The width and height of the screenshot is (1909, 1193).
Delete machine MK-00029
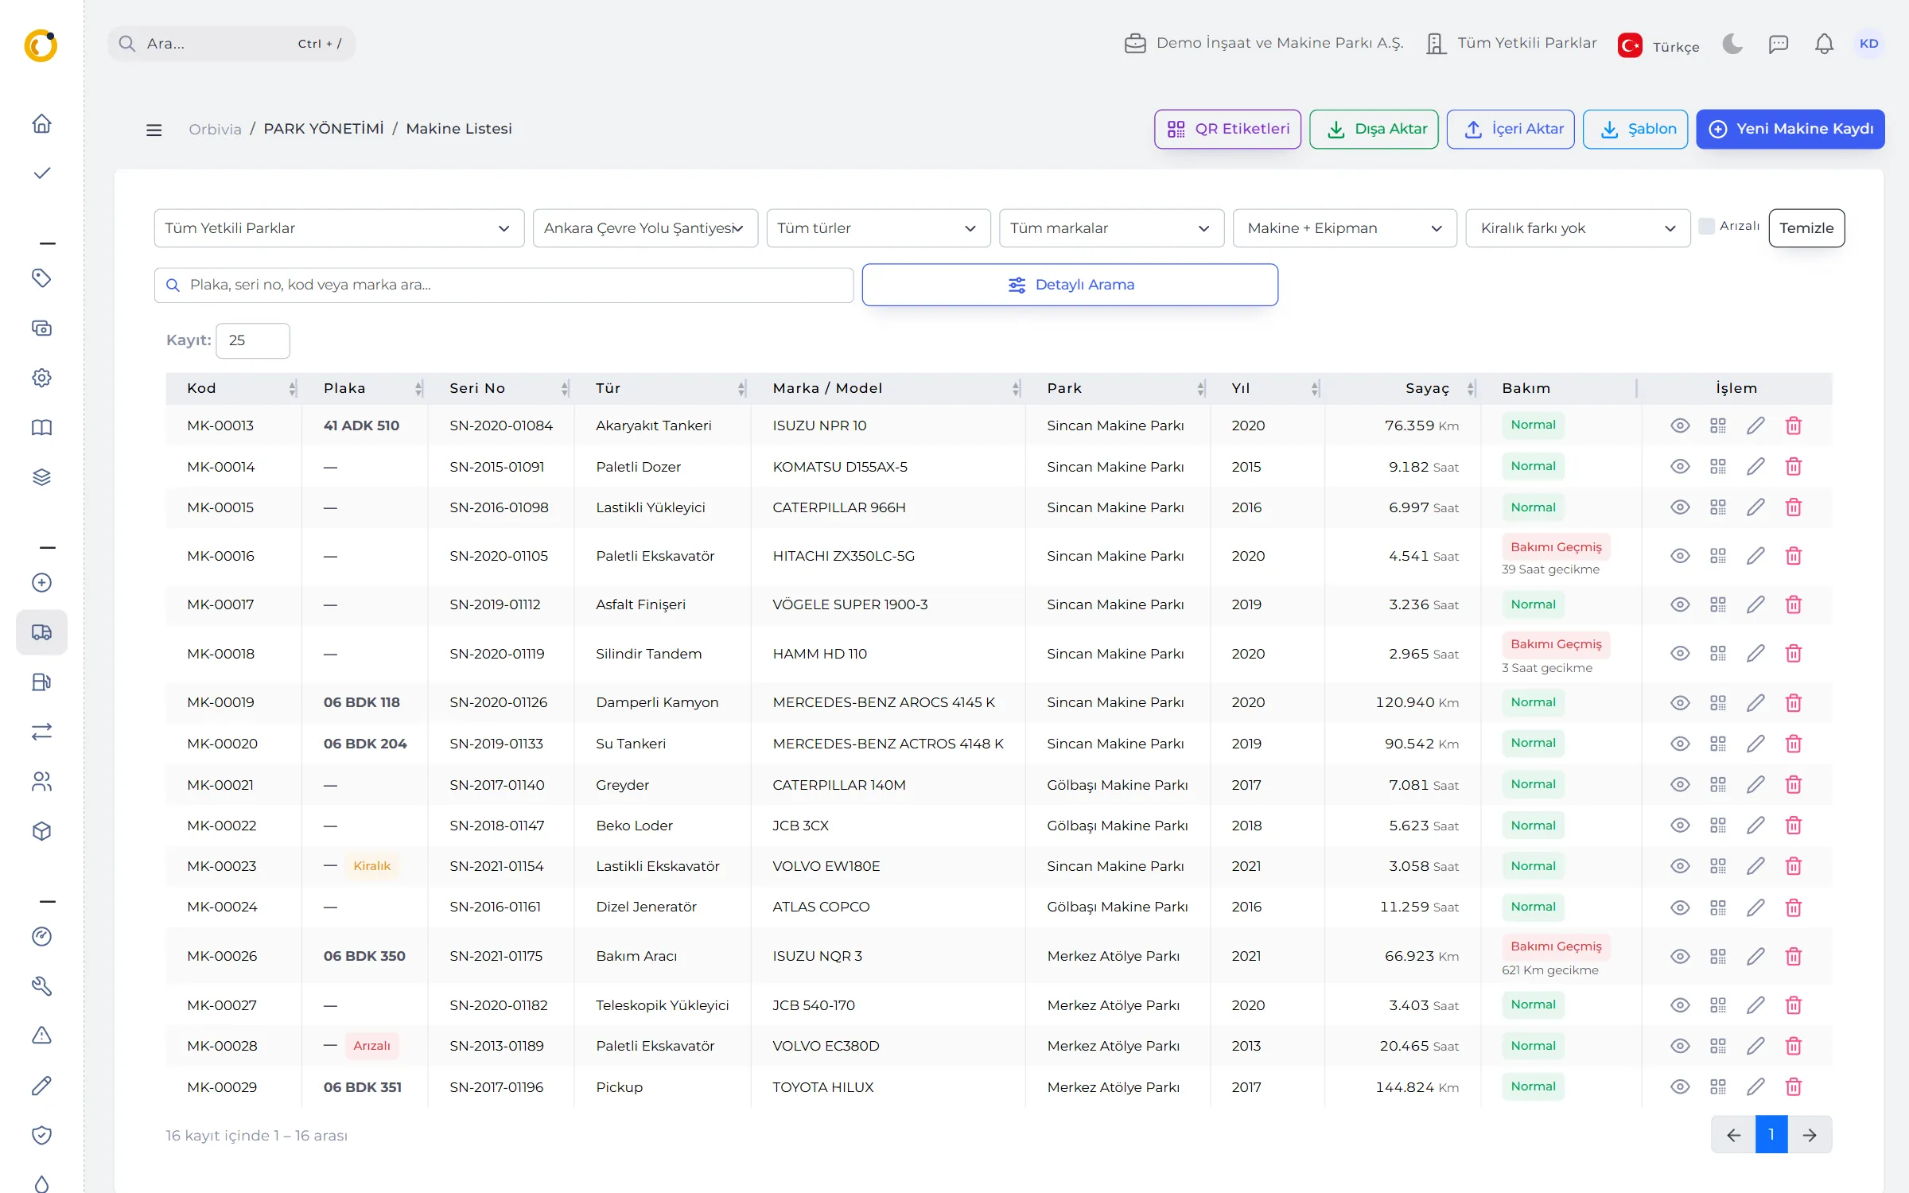coord(1794,1086)
